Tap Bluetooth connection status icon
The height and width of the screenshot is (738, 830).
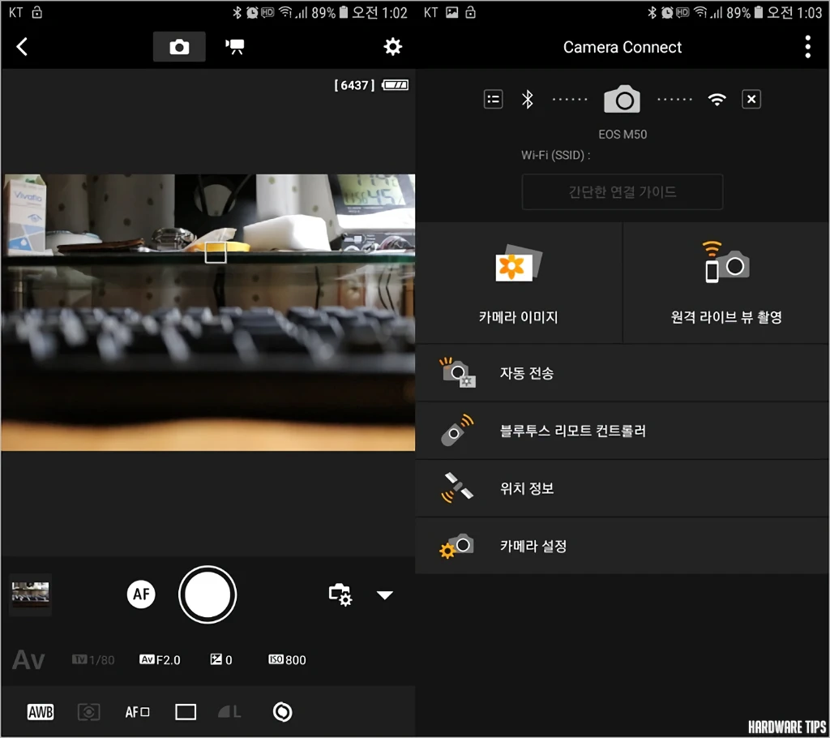point(528,99)
